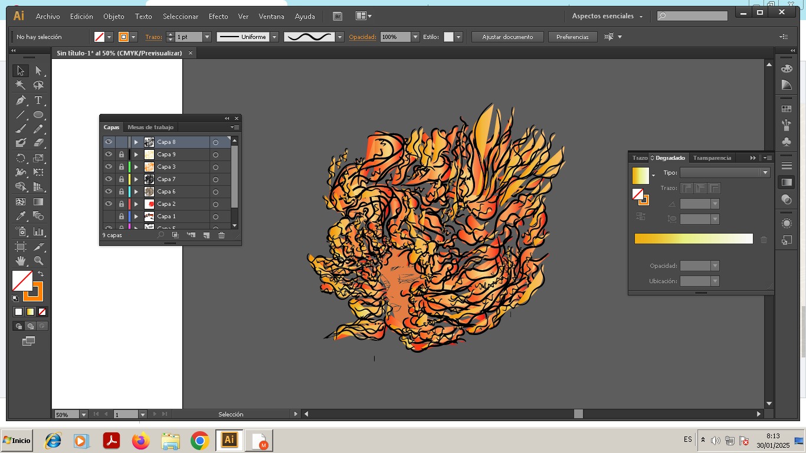Select the Line Segment tool
Image resolution: width=806 pixels, height=453 pixels.
click(21, 115)
